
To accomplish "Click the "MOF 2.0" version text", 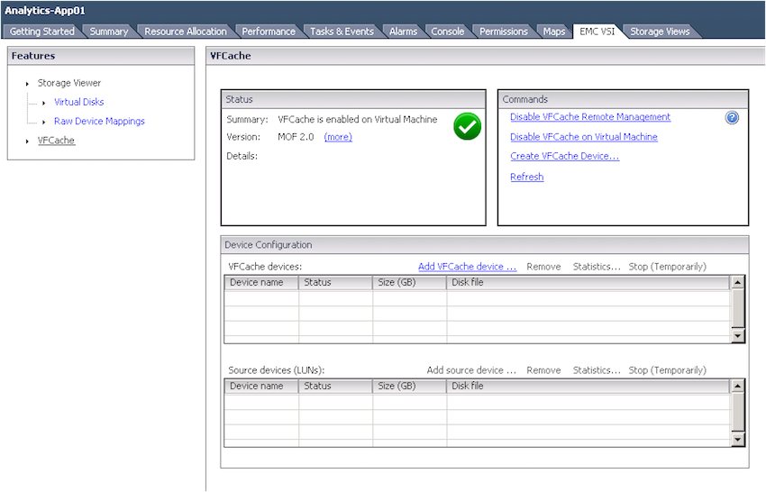I will tap(296, 137).
